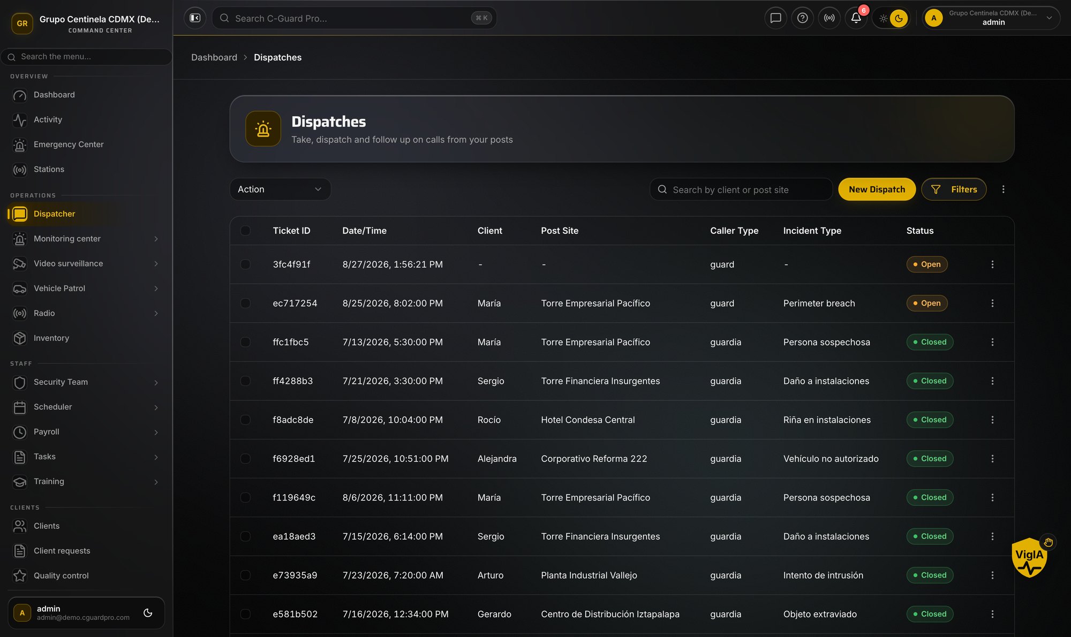Select checkbox for ticket ff4288b3
The width and height of the screenshot is (1071, 637).
[245, 381]
